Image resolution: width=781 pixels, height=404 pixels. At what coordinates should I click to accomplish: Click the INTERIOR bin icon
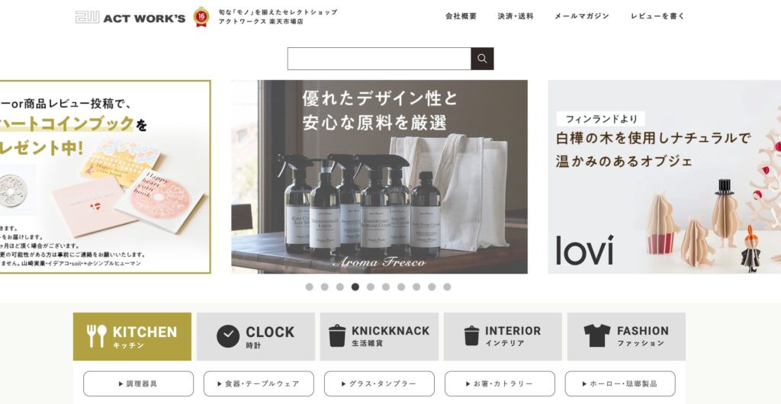pos(471,336)
